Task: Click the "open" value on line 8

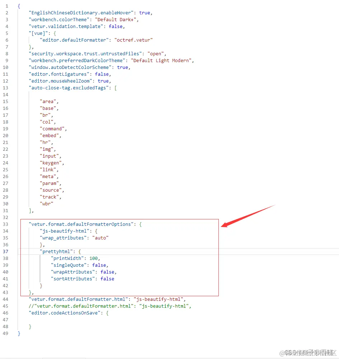Action: tap(156, 54)
